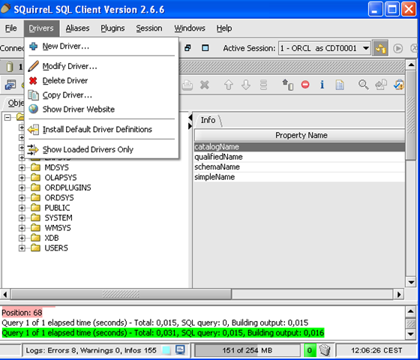Click the blue info 'i' icon

pos(322,85)
